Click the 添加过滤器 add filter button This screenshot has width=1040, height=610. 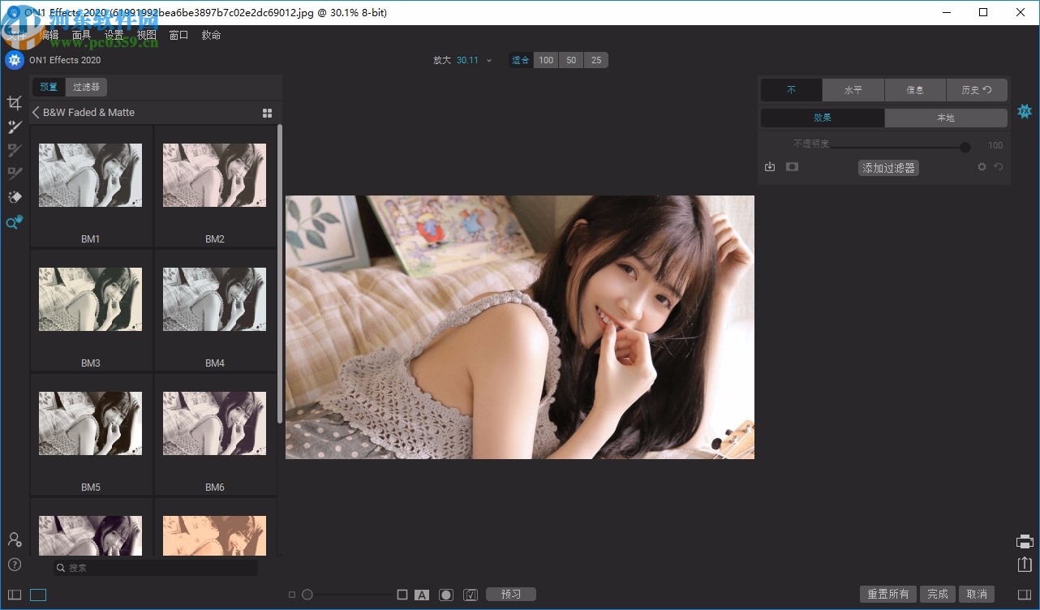coord(889,168)
